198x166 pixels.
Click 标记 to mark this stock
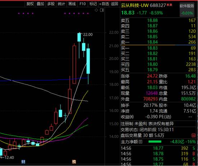[x=93, y=4]
